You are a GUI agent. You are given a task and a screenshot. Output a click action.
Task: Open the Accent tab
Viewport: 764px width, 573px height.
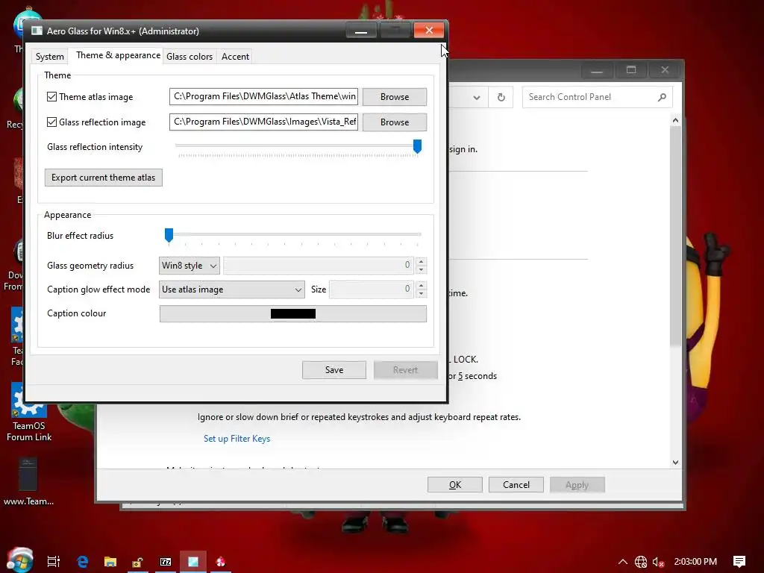235,57
